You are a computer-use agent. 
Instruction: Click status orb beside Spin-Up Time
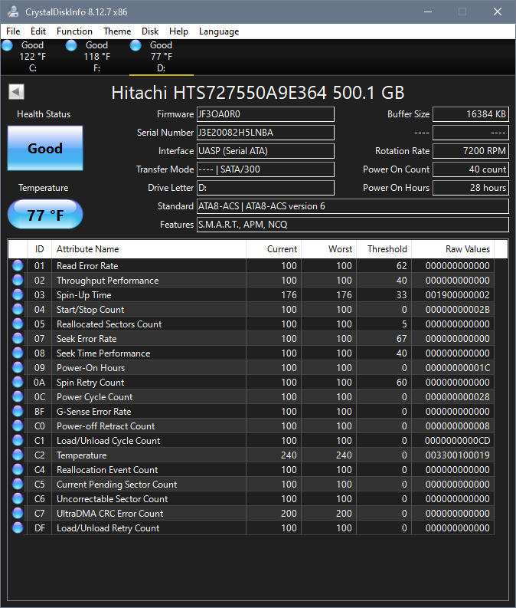click(x=18, y=295)
